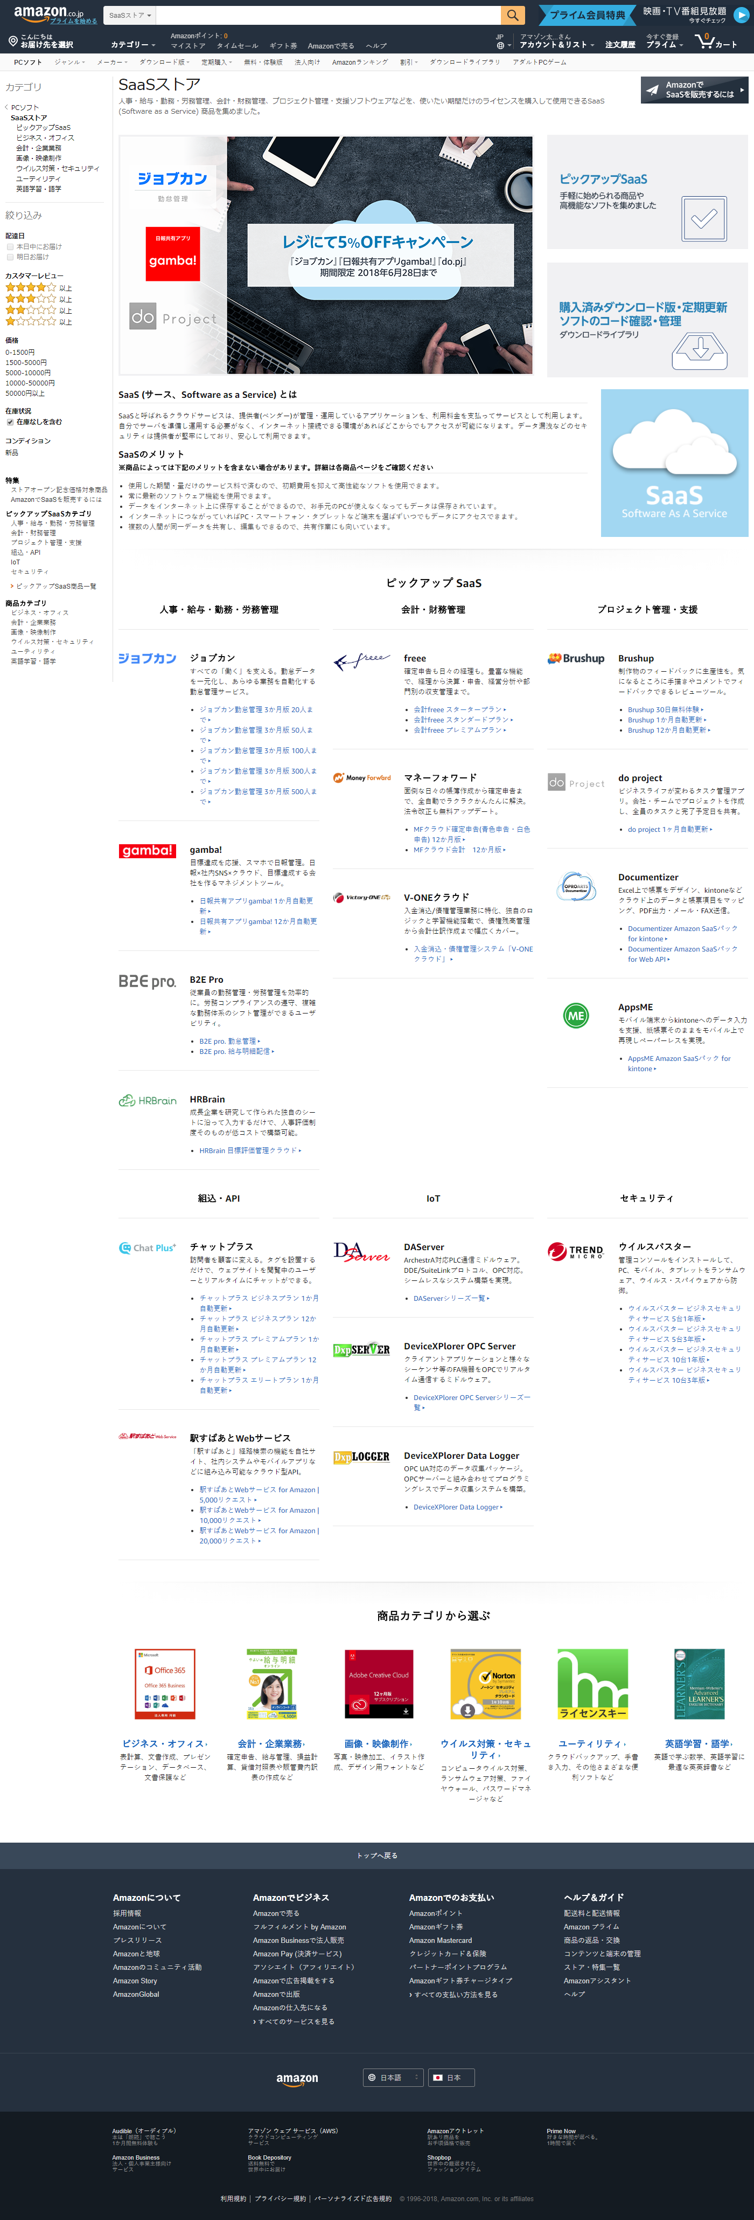Expand the ジャンル subnav dropdown
Viewport: 754px width, 2220px height.
[69, 62]
